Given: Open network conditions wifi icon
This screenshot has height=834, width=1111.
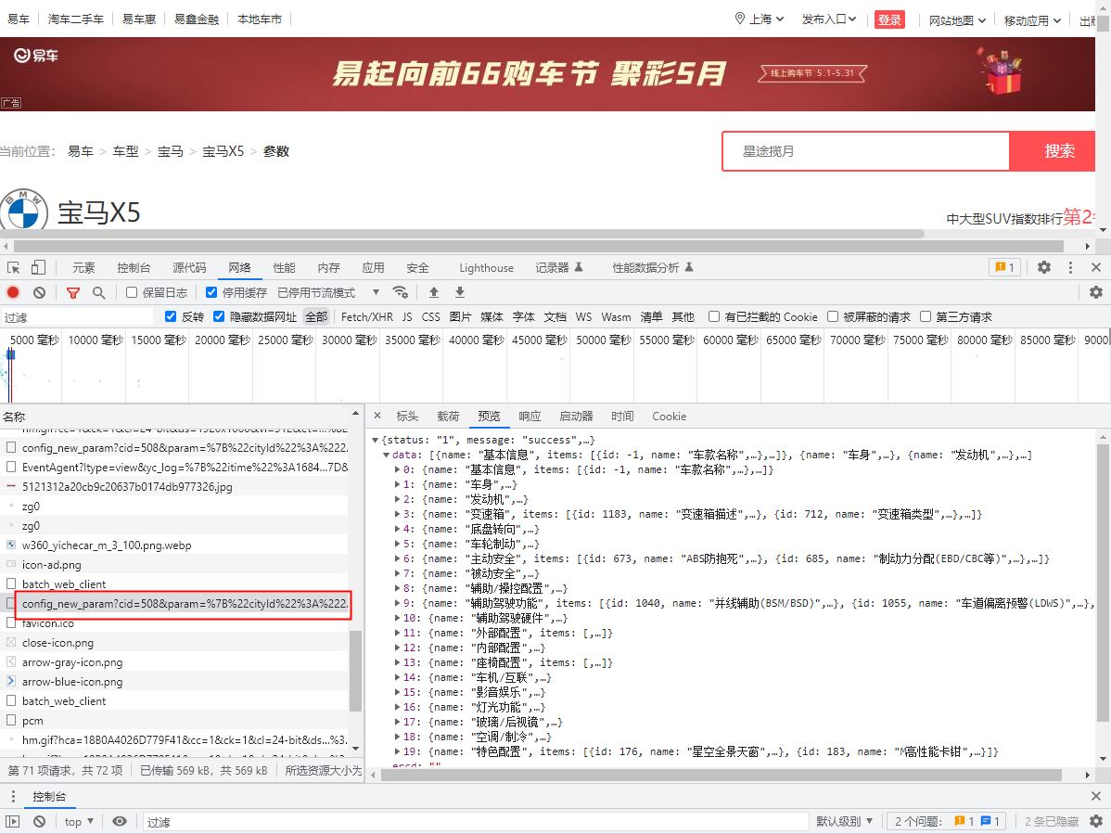Looking at the screenshot, I should [401, 292].
